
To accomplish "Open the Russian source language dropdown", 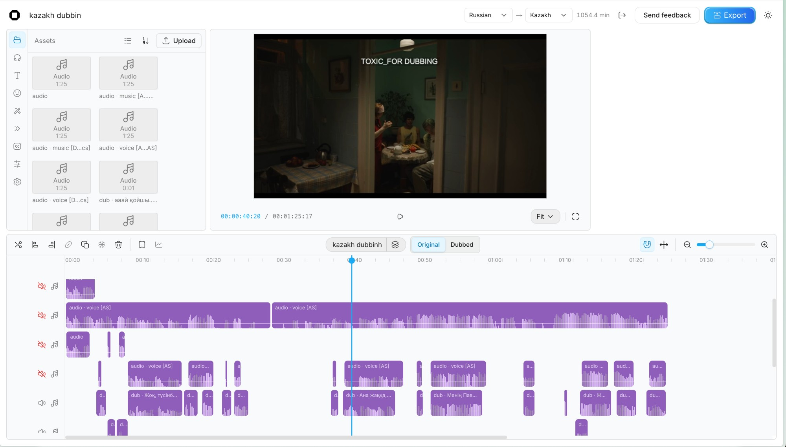I will (x=488, y=15).
